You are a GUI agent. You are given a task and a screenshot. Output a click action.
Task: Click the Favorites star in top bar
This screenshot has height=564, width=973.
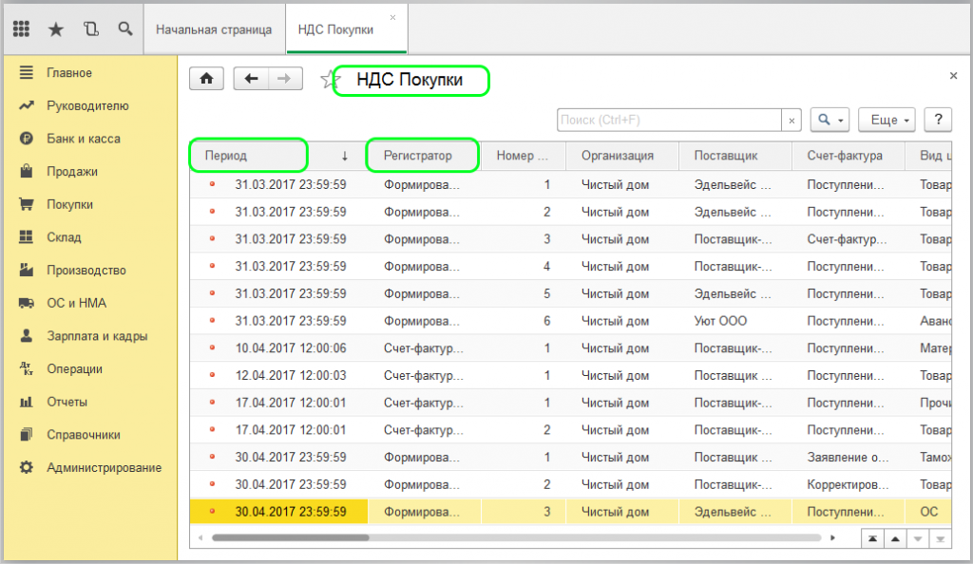[56, 29]
